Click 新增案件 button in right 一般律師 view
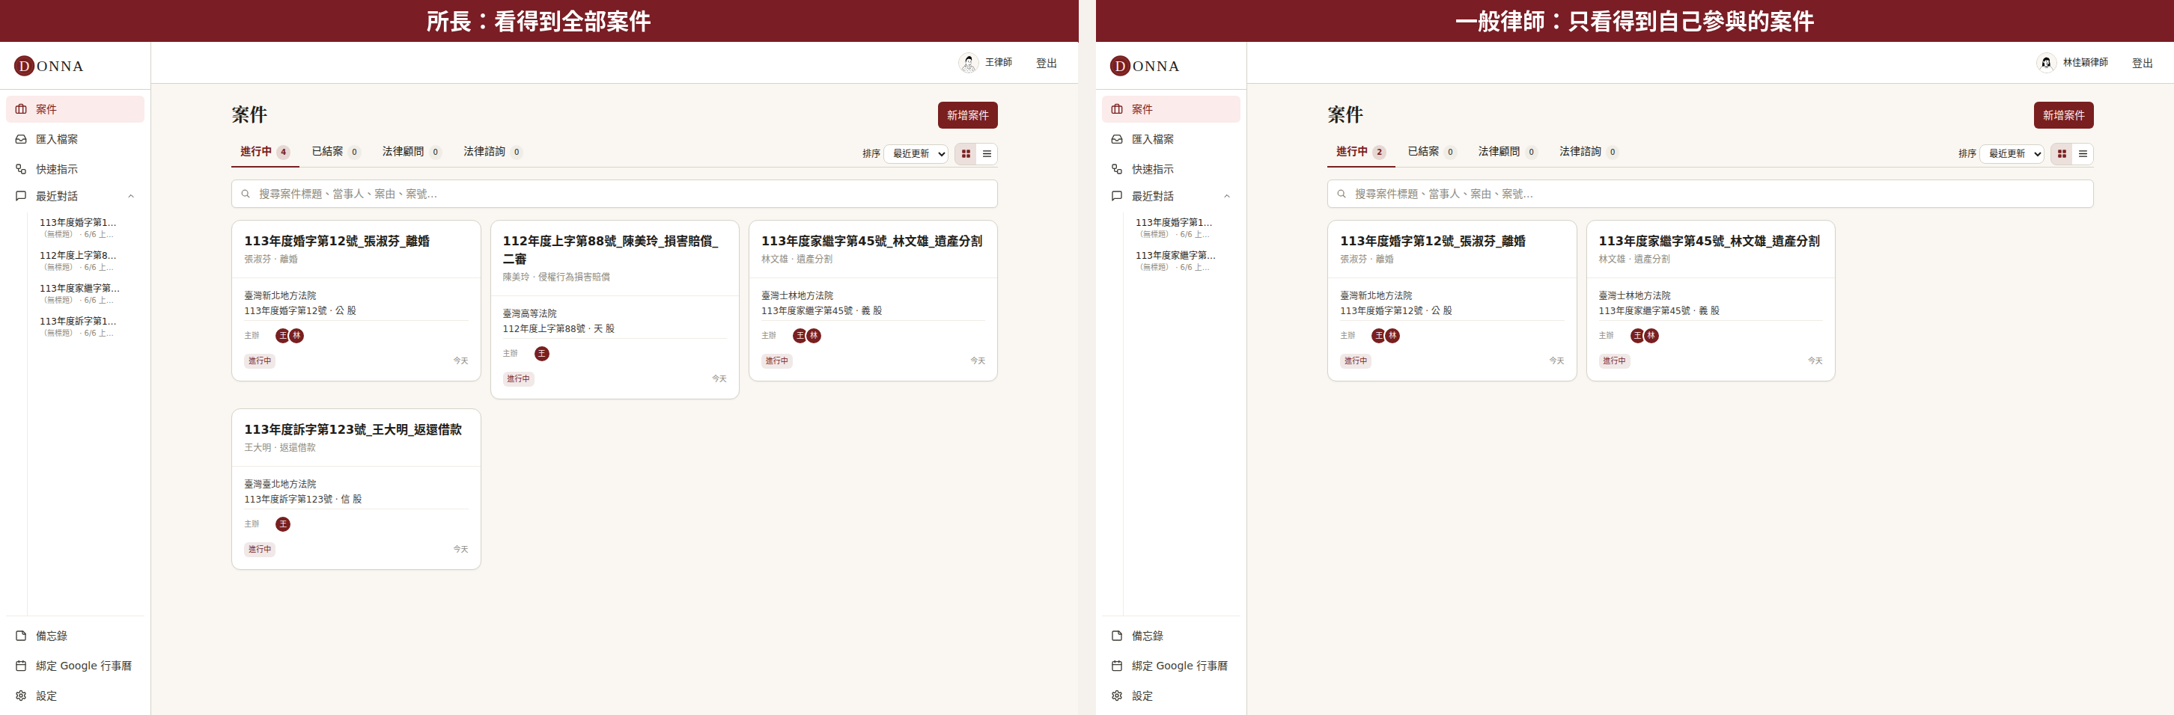 point(2063,115)
